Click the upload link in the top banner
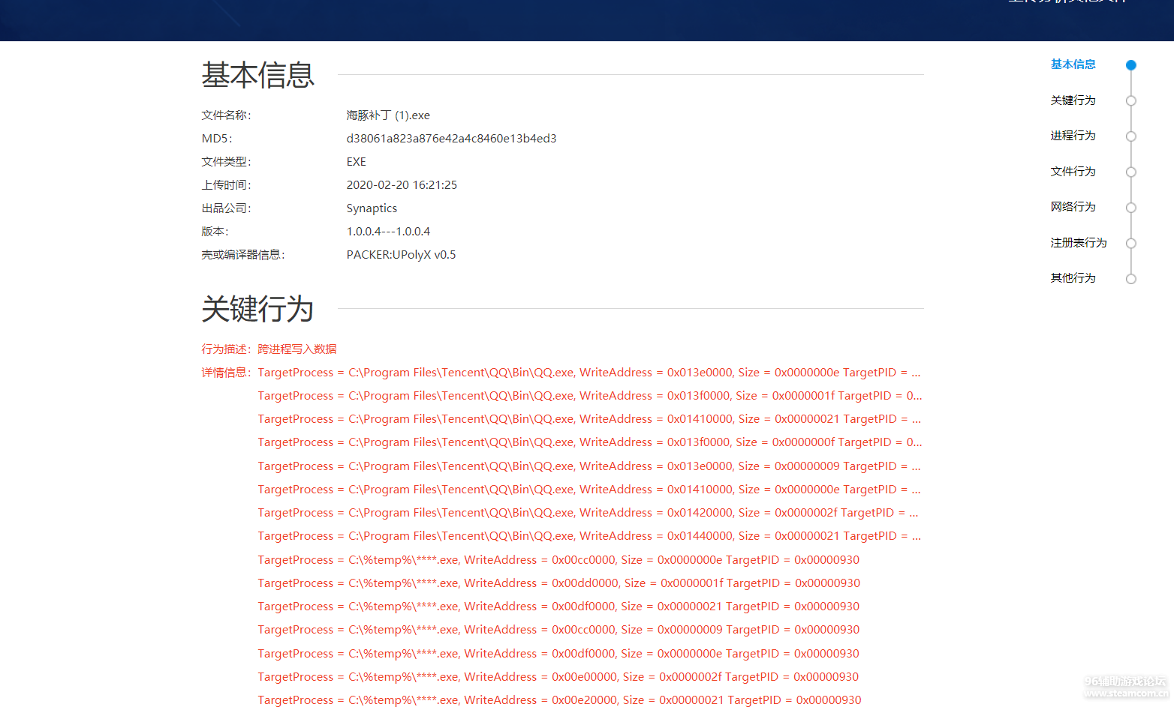Screen dimensions: 1174x710 [1066, 2]
